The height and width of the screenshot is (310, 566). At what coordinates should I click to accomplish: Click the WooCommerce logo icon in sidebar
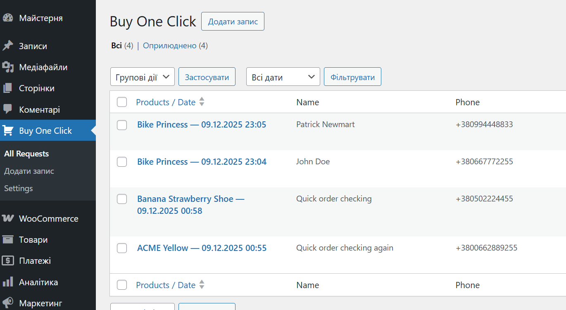pos(7,218)
